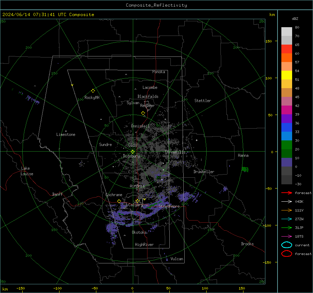
Task: Click the Brooks town label
Action: coord(247,244)
